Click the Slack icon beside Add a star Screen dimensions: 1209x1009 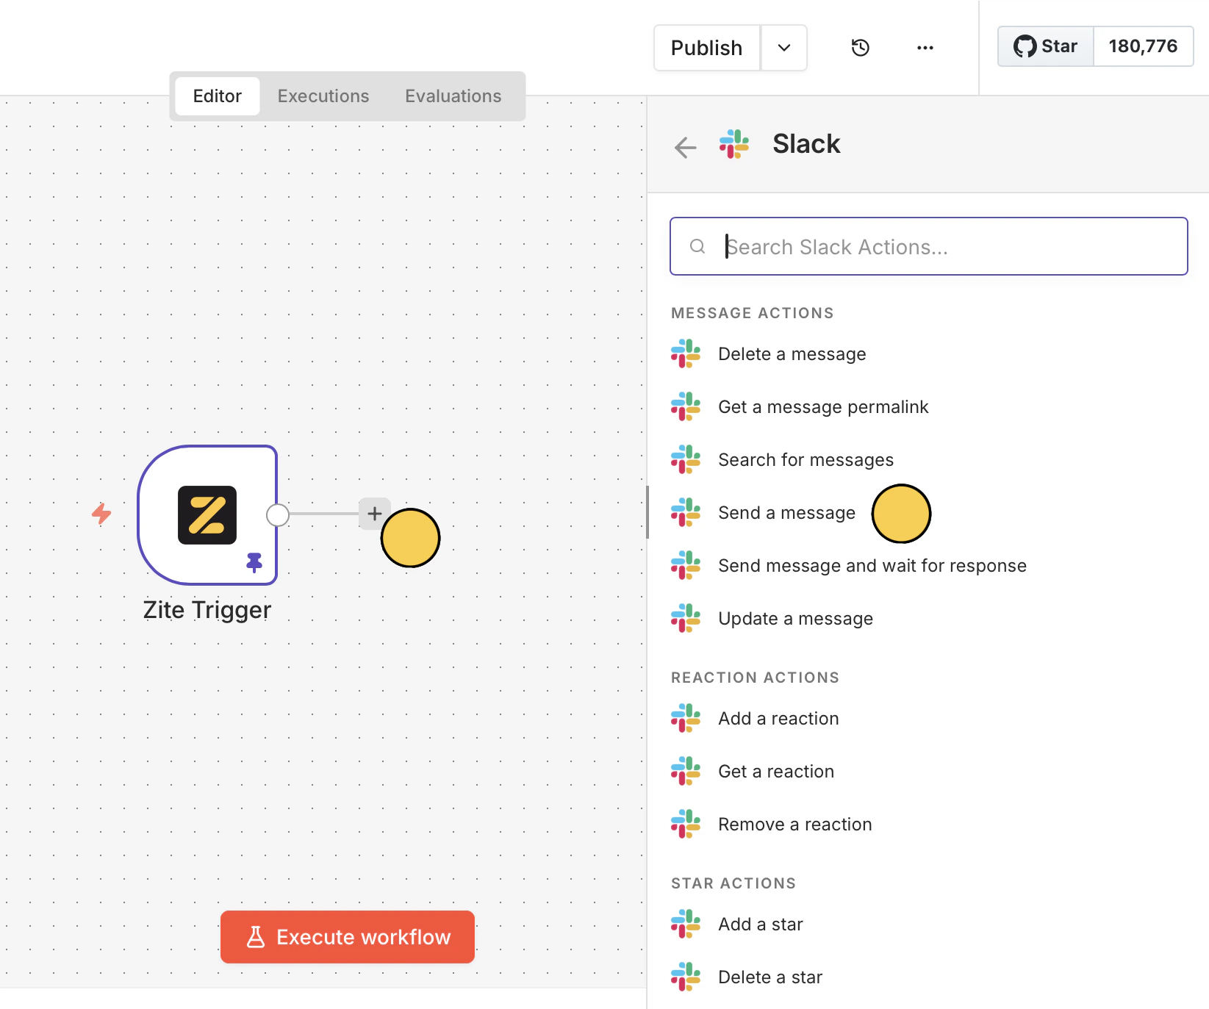pyautogui.click(x=686, y=924)
